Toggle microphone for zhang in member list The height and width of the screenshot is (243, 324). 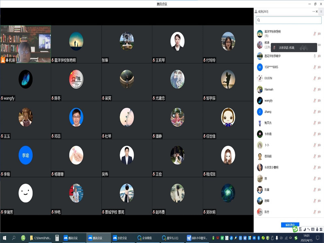click(315, 112)
